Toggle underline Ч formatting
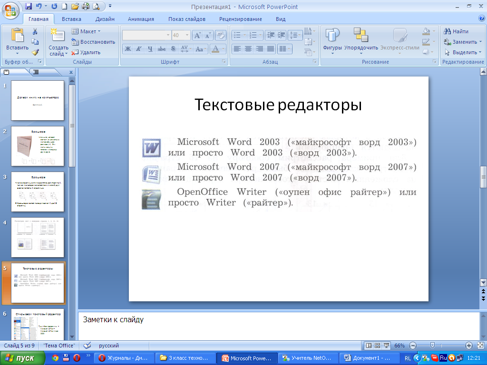 (150, 49)
